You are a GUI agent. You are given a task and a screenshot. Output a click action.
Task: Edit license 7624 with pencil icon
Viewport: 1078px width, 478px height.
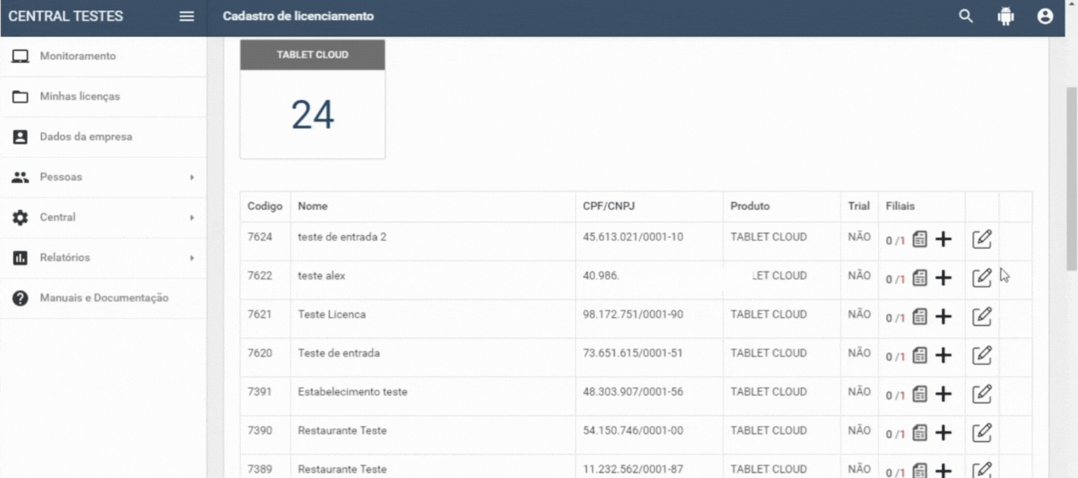pyautogui.click(x=982, y=239)
